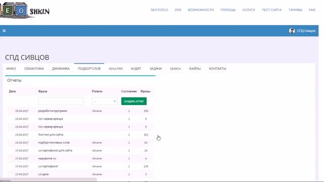Click the SEO Shkin logo
This screenshot has width=324, height=182.
click(25, 10)
